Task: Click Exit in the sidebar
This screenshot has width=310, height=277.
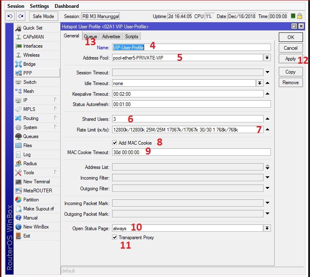Action: pyautogui.click(x=37, y=236)
